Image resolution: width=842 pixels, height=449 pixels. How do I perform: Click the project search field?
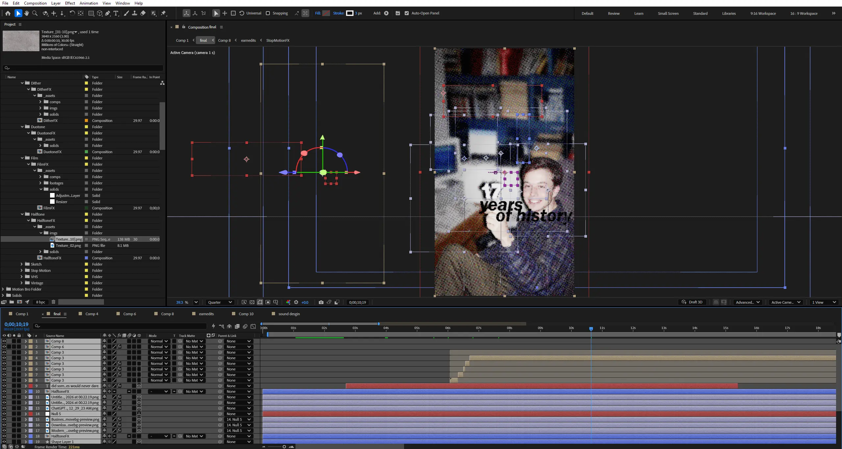[x=83, y=68]
